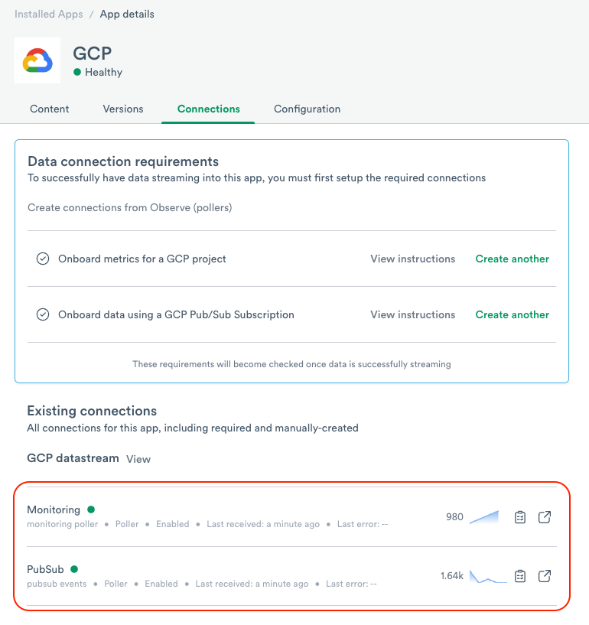The image size is (589, 625).
Task: View instructions for Onboard metrics GCP project
Action: click(x=413, y=259)
